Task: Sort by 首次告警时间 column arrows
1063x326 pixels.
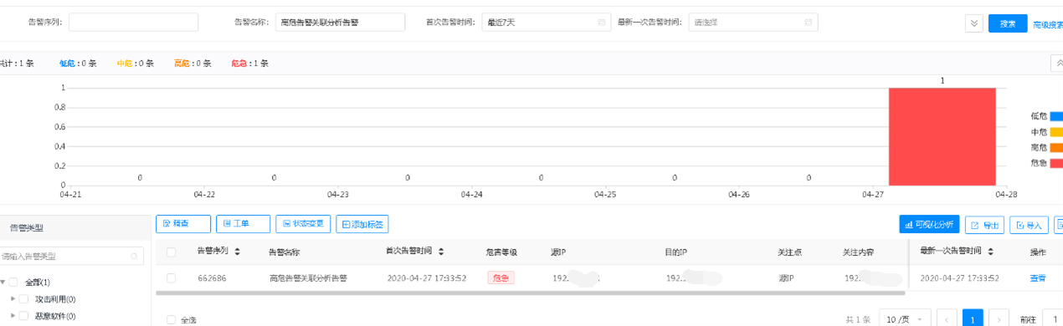Action: (x=441, y=251)
